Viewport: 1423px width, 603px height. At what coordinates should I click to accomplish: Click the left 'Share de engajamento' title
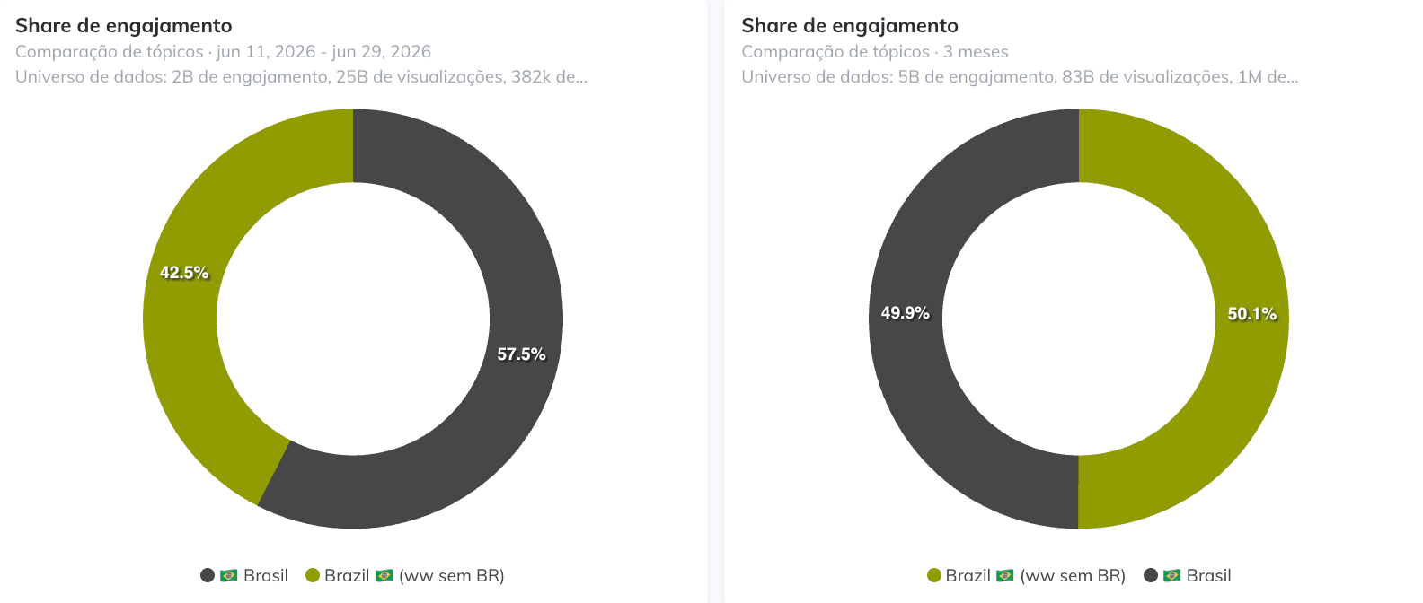(124, 26)
